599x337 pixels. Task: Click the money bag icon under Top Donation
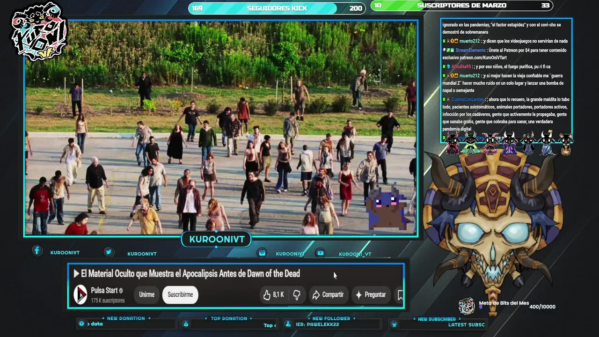tap(186, 324)
